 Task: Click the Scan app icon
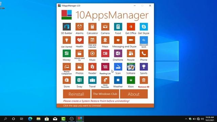(118, 67)
